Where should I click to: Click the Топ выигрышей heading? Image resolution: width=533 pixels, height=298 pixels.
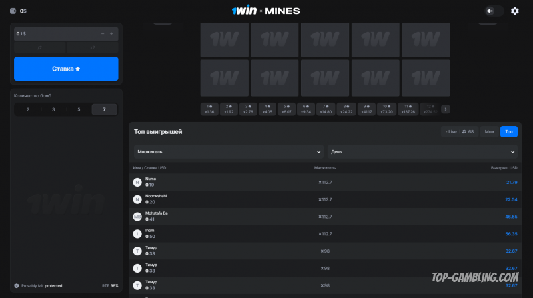[158, 131]
